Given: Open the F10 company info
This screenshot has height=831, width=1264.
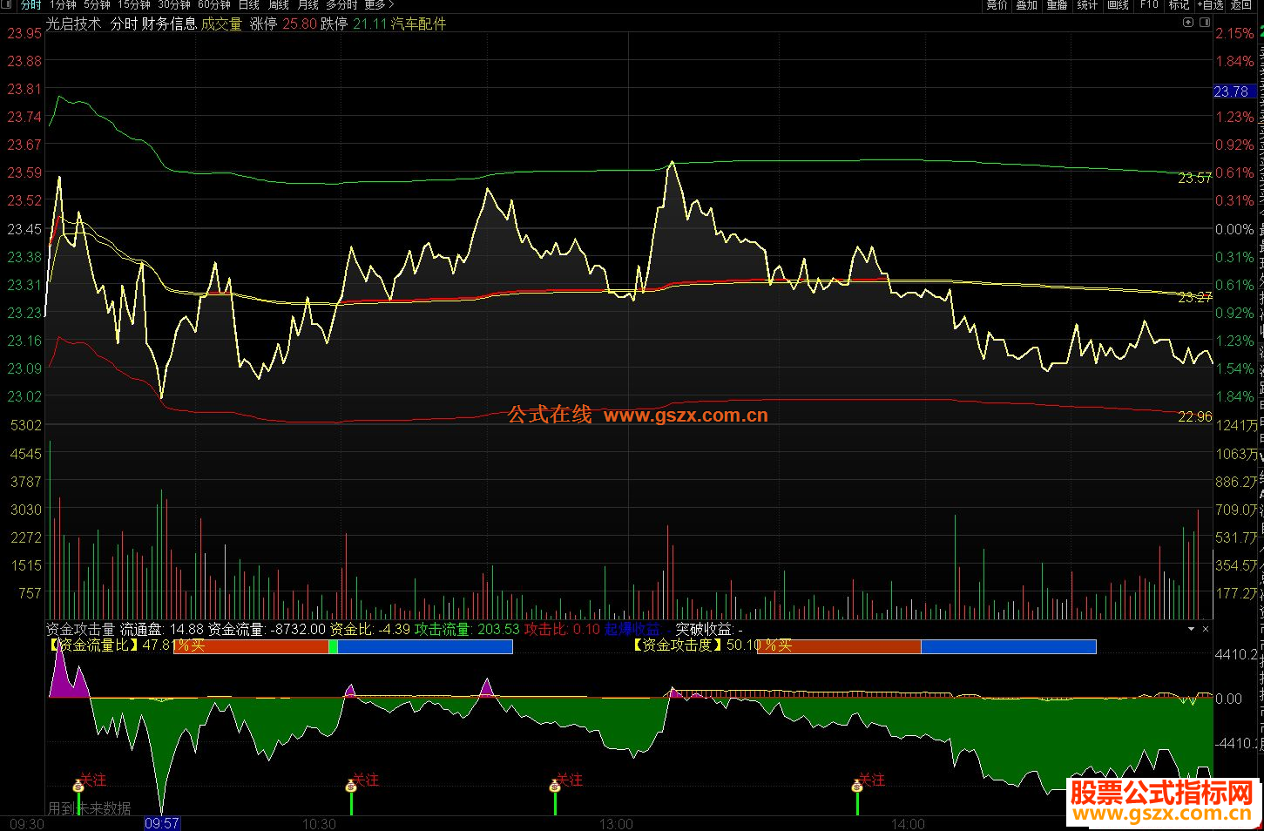Looking at the screenshot, I should [1150, 5].
